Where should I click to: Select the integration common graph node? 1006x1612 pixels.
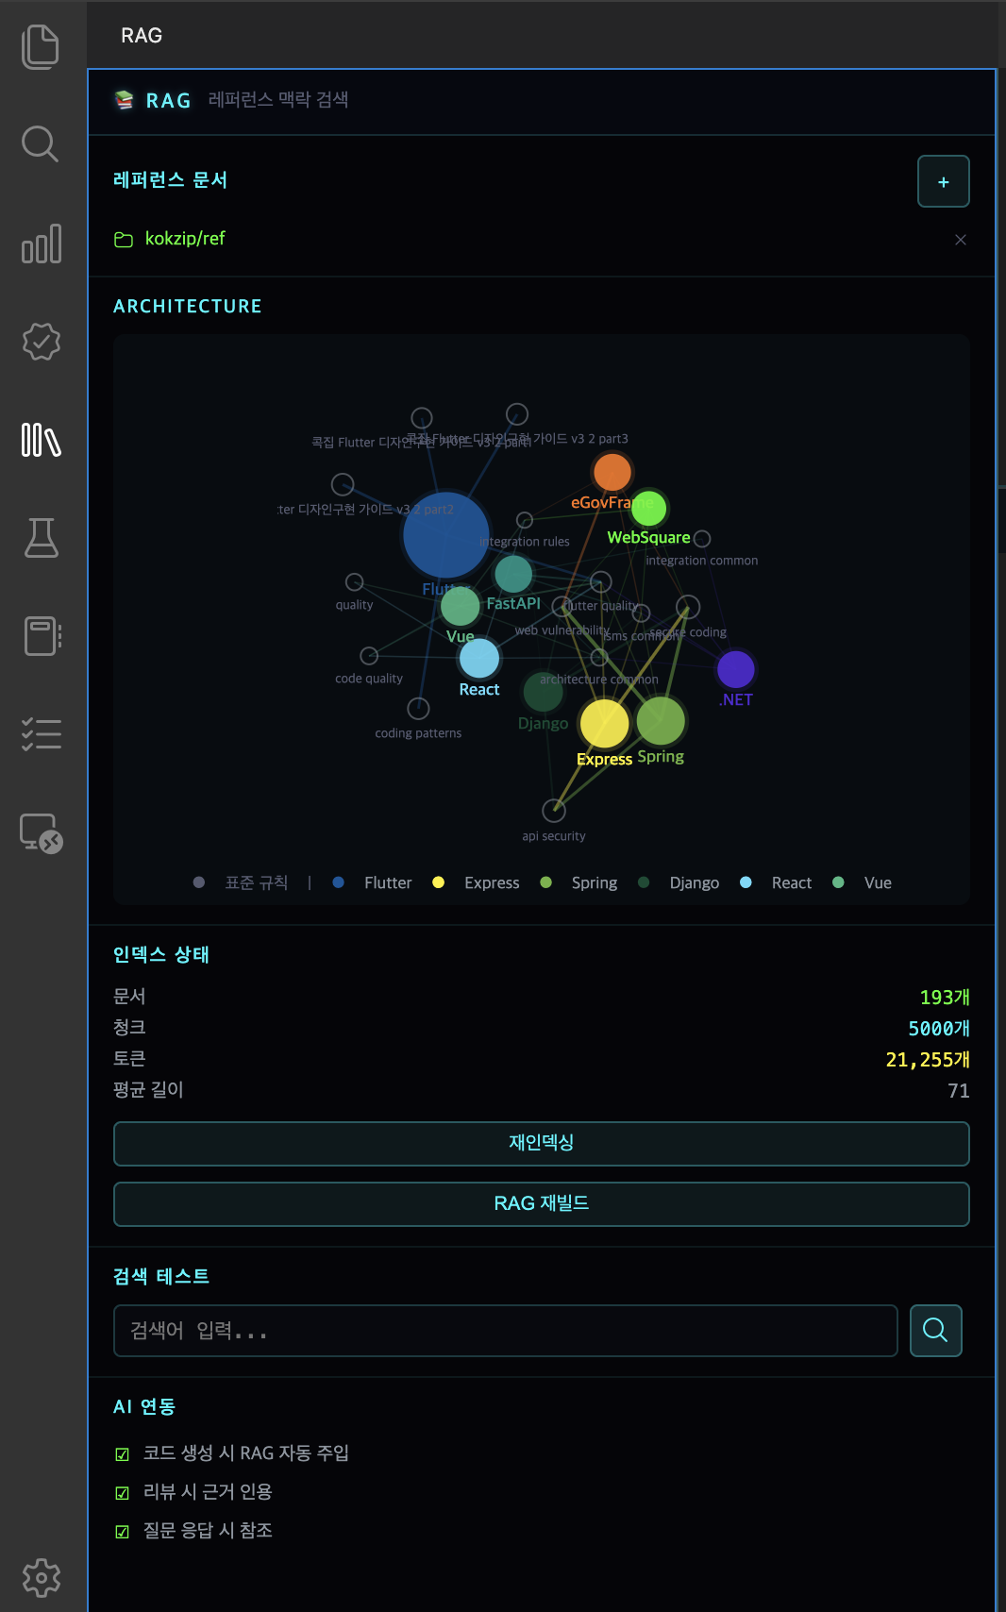[701, 539]
